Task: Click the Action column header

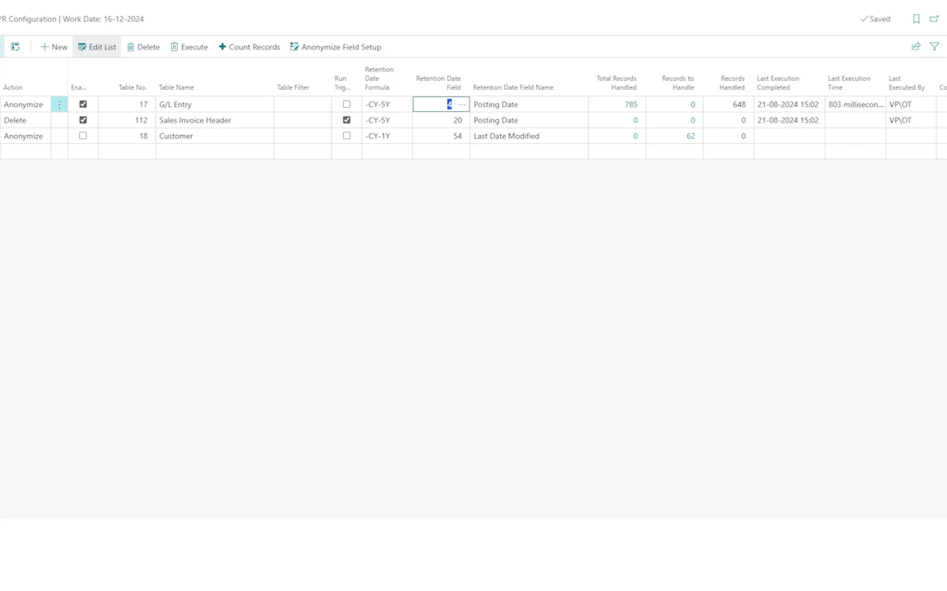Action: (x=13, y=87)
